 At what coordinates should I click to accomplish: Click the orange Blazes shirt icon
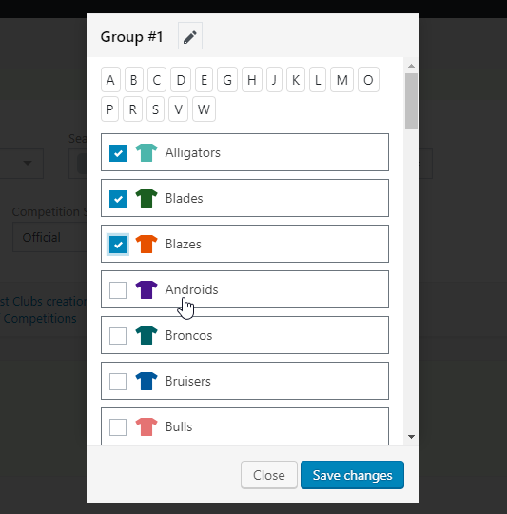pyautogui.click(x=146, y=244)
